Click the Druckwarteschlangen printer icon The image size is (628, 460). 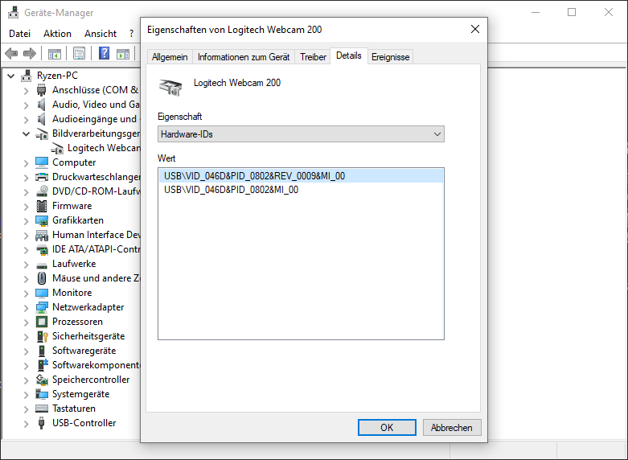click(x=42, y=177)
